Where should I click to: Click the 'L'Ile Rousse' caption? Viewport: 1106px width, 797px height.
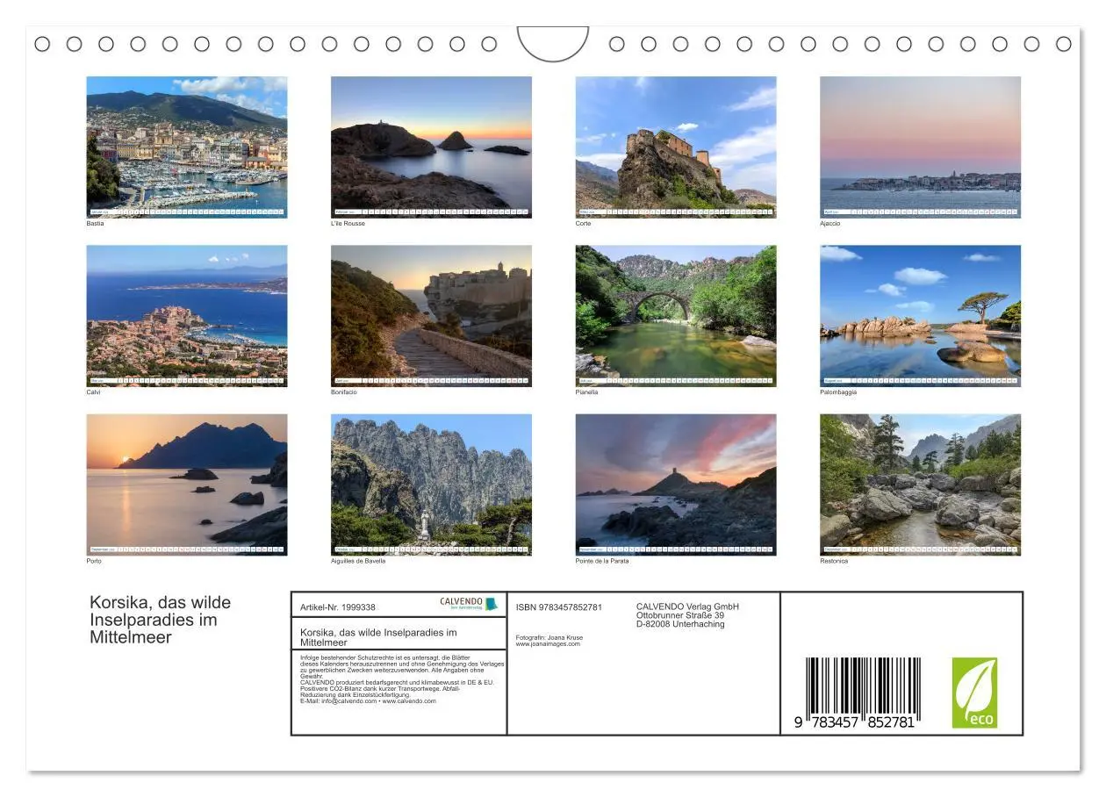pos(348,224)
